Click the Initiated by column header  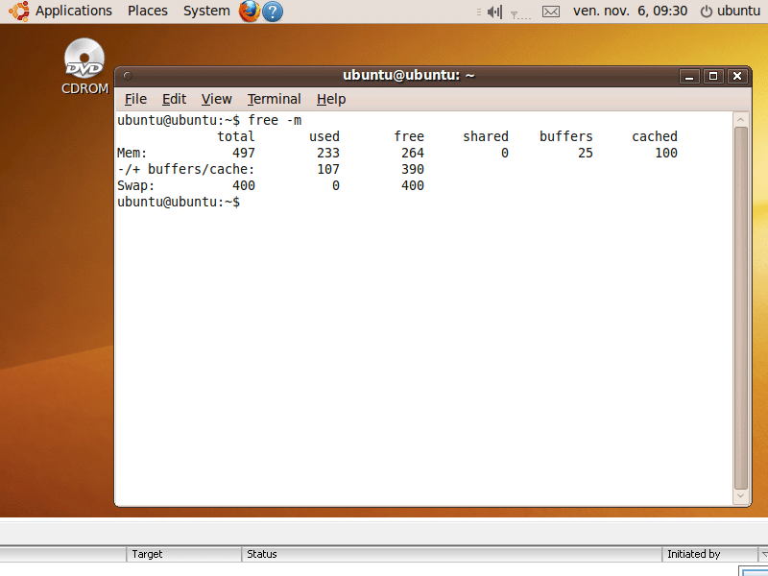[x=710, y=554]
